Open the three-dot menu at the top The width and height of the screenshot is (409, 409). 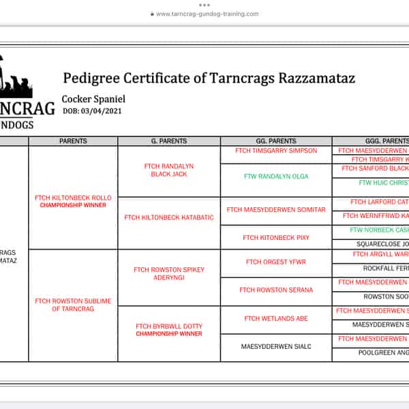click(x=204, y=5)
